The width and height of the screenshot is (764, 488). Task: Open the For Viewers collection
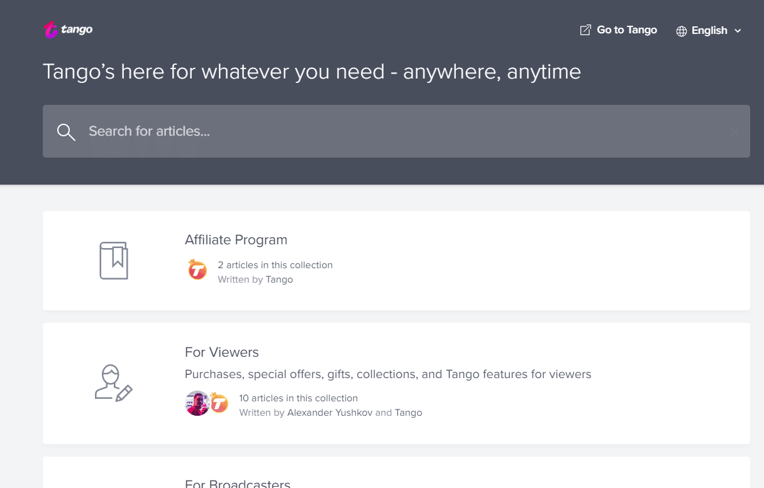222,352
